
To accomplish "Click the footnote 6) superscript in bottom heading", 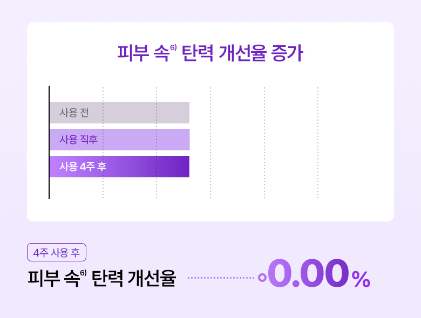I will click(x=83, y=273).
